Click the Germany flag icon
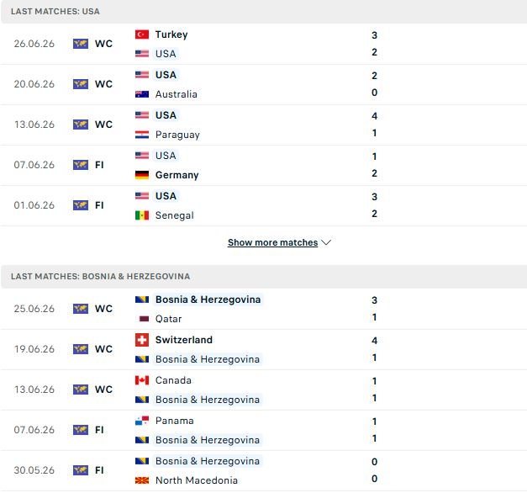Viewport: 527px width, 493px height. pos(142,175)
